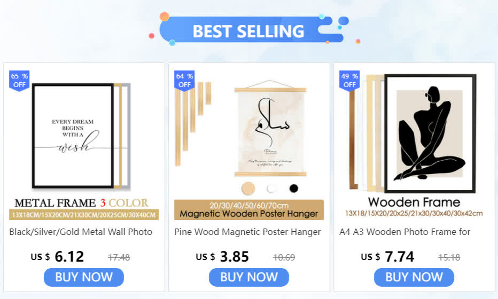Image resolution: width=498 pixels, height=299 pixels.
Task: Click the US $6.12 price
Action: pos(58,256)
